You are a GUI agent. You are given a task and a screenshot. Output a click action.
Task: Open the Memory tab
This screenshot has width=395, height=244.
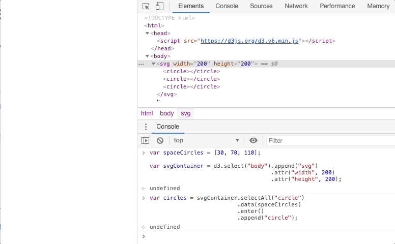(x=378, y=6)
